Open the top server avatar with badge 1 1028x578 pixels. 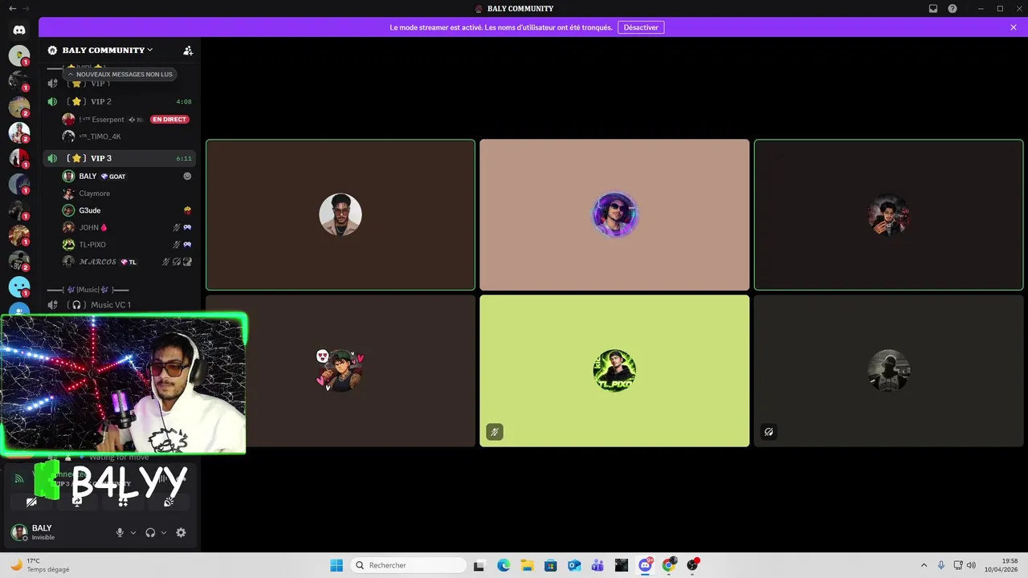[19, 55]
